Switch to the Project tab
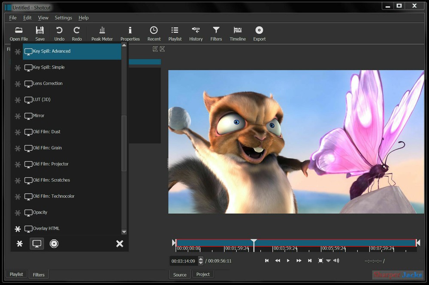The width and height of the screenshot is (429, 285). (203, 274)
